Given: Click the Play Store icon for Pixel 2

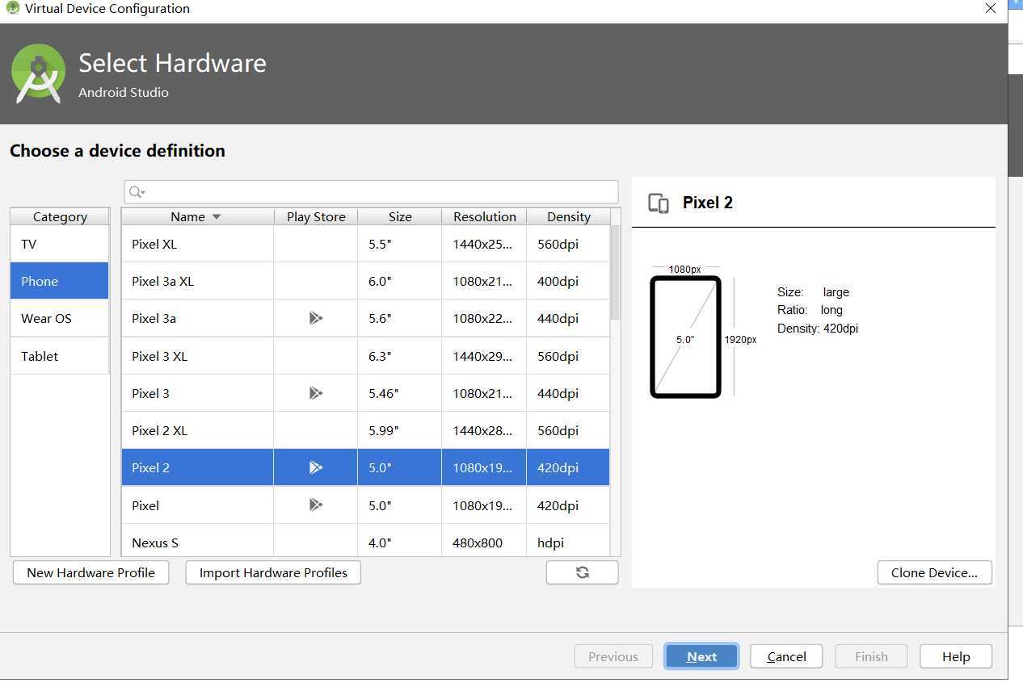Looking at the screenshot, I should point(316,467).
